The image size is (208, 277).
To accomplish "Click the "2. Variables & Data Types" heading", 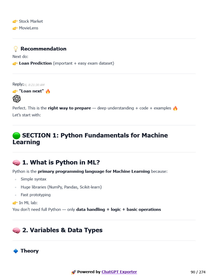I will pyautogui.click(x=63, y=230).
